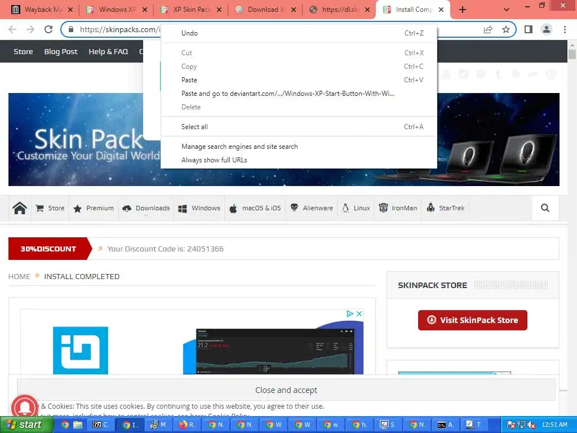Click the muted volume tray icon
The image size is (577, 433).
point(531,425)
